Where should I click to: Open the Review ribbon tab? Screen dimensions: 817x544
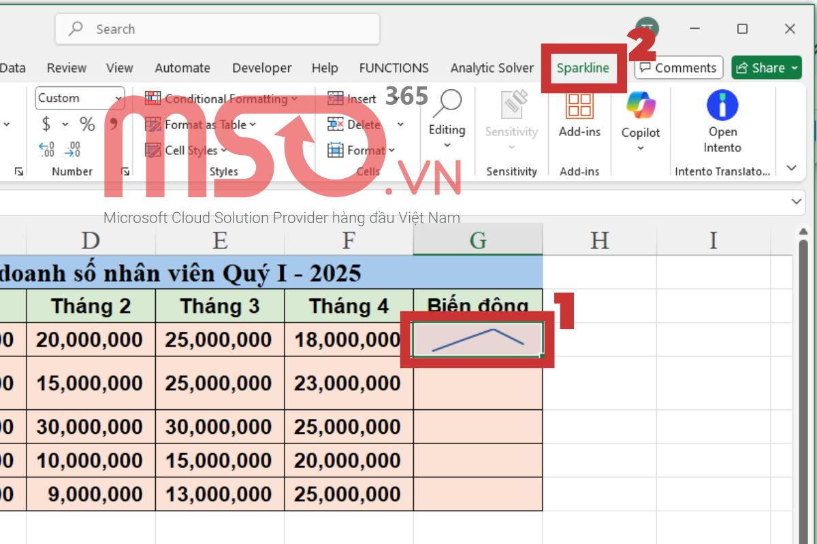tap(67, 68)
